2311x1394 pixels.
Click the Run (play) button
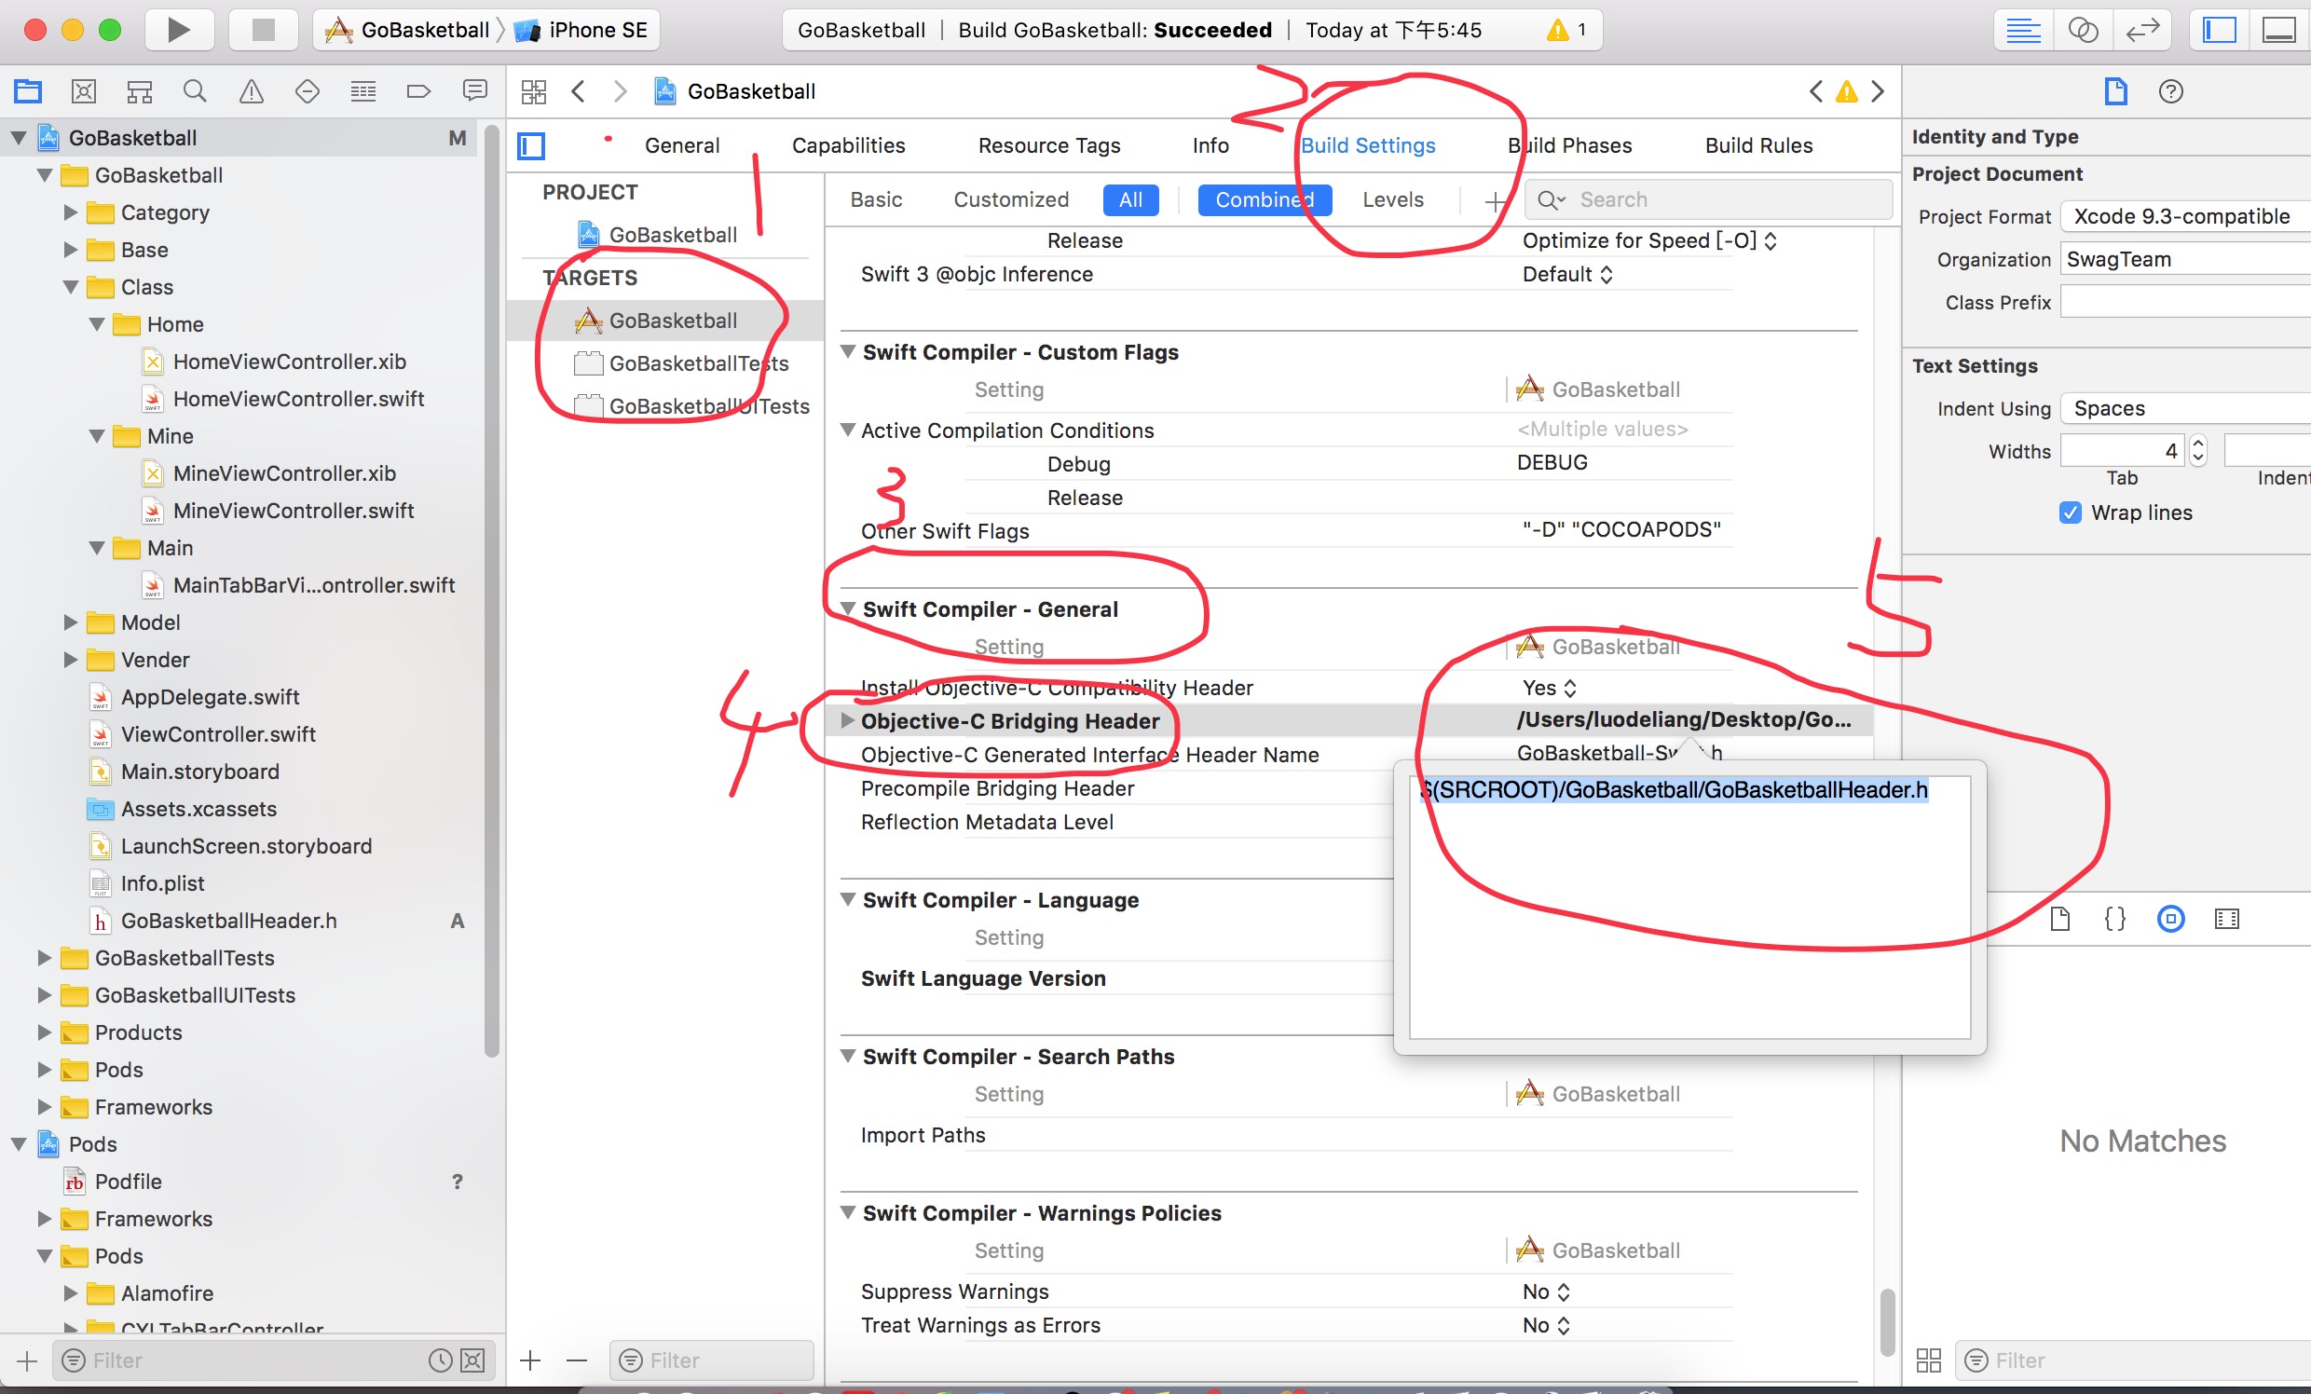pos(178,30)
